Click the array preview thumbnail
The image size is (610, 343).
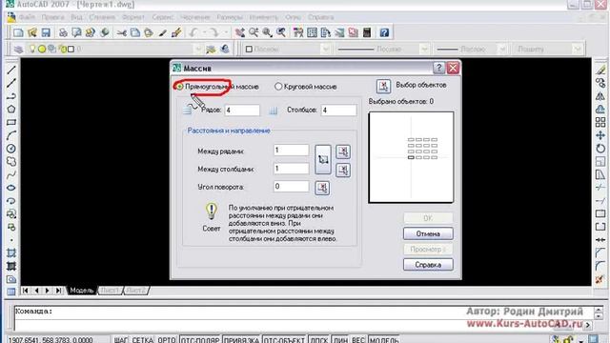pos(411,157)
